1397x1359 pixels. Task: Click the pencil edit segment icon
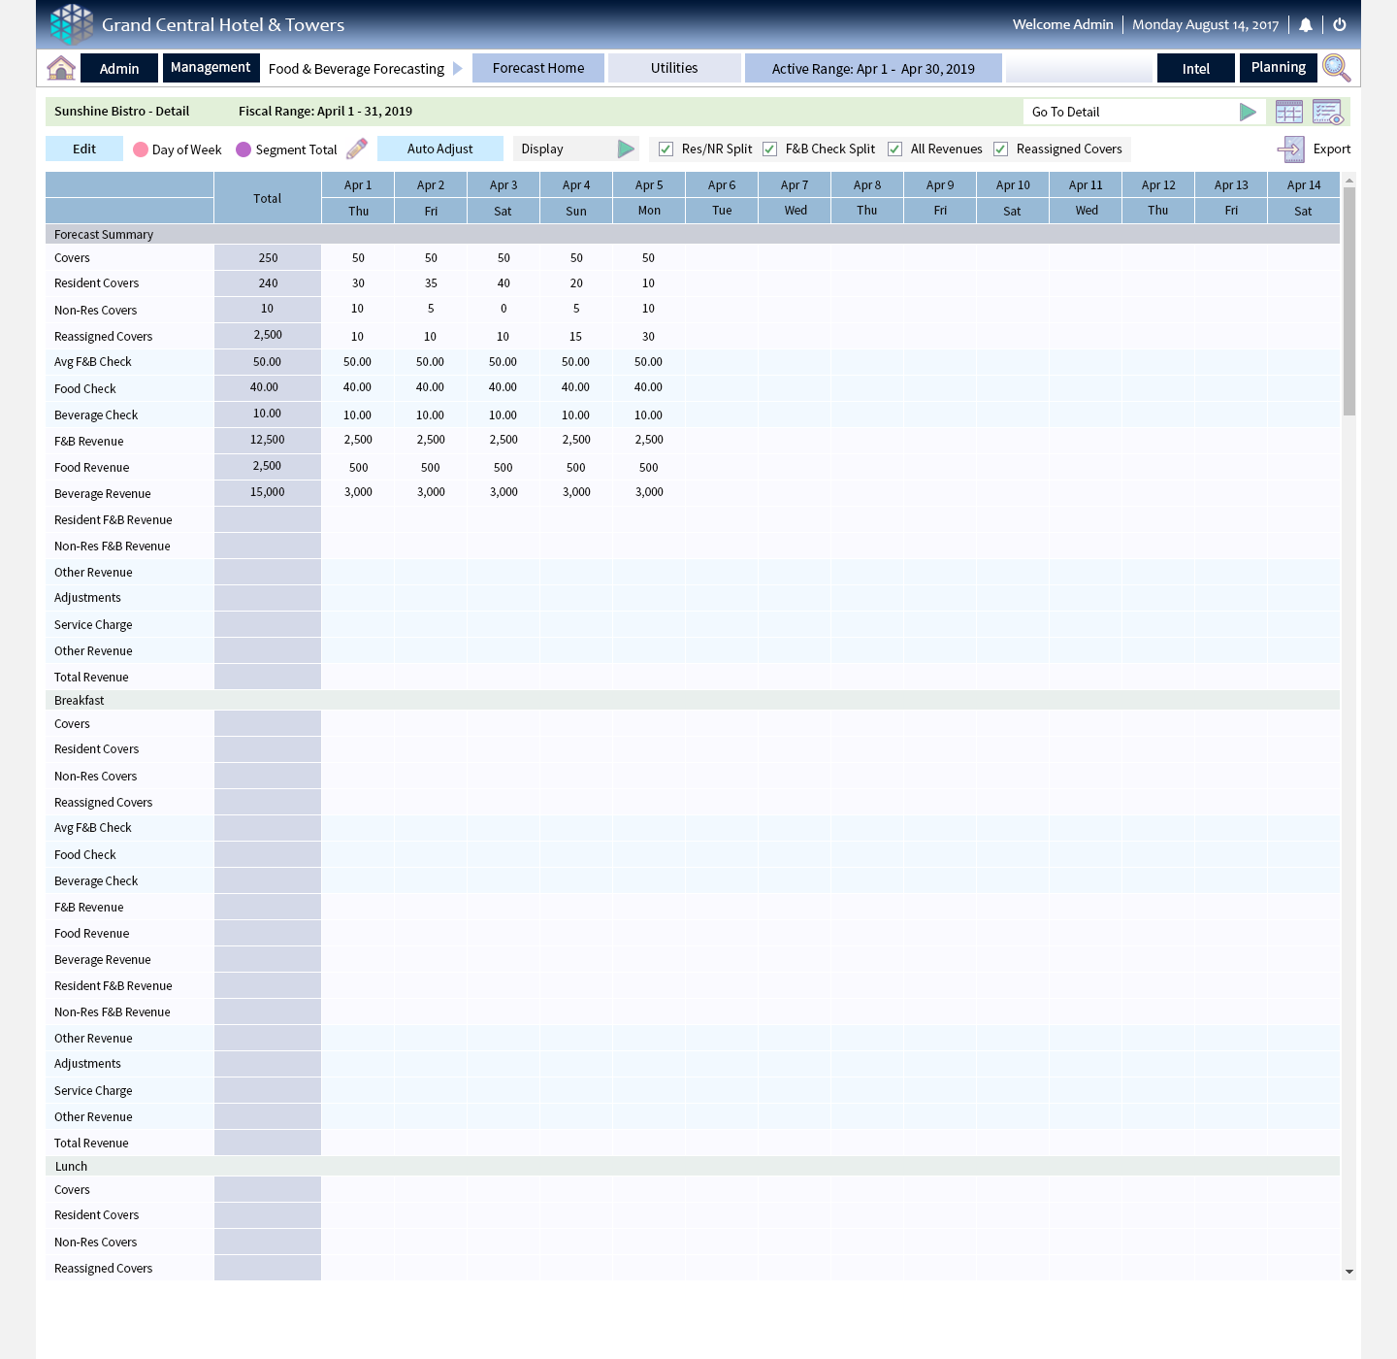(x=357, y=149)
